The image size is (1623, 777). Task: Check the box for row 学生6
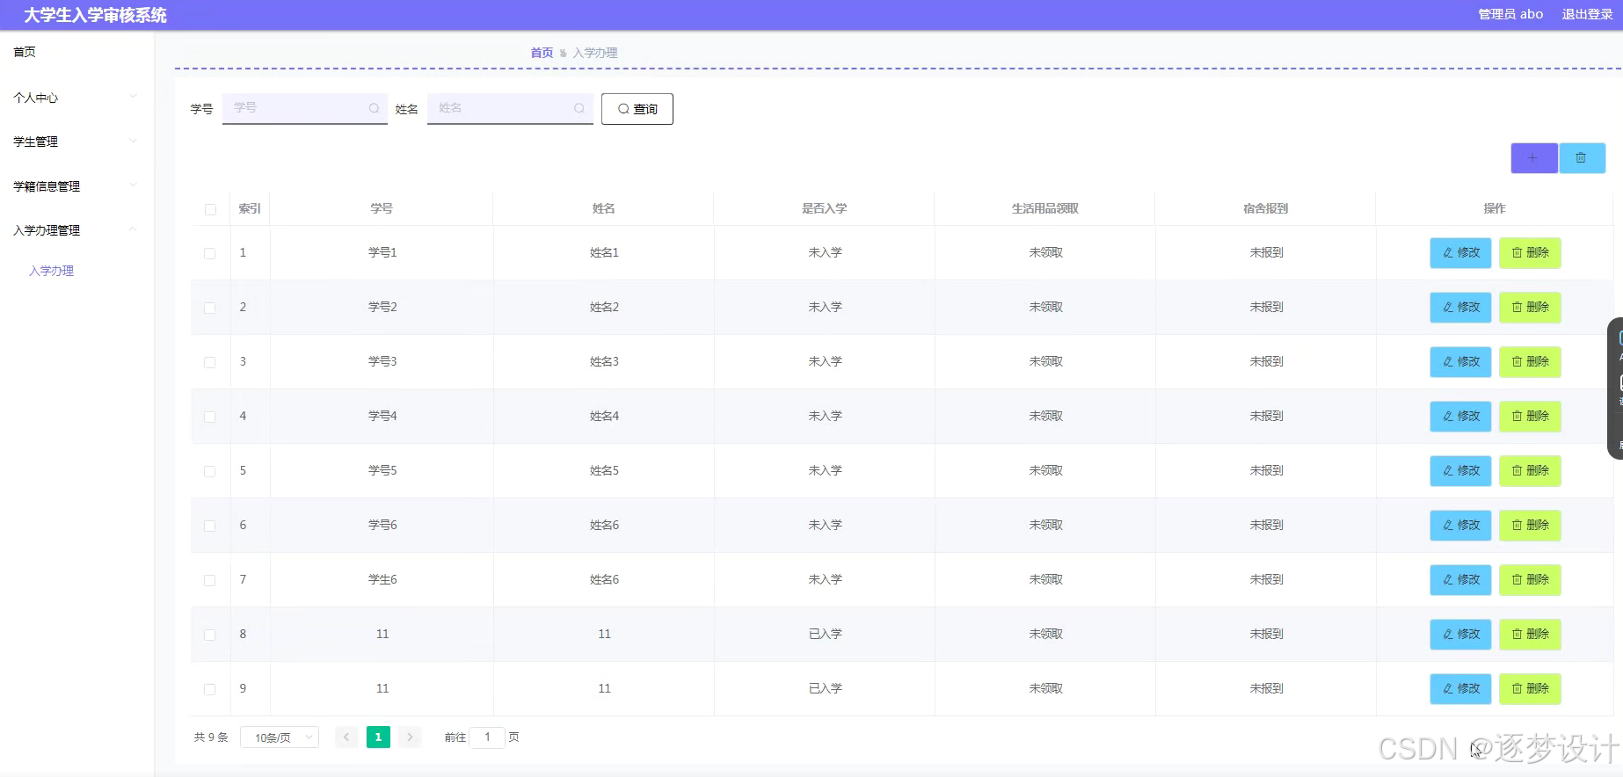click(210, 580)
